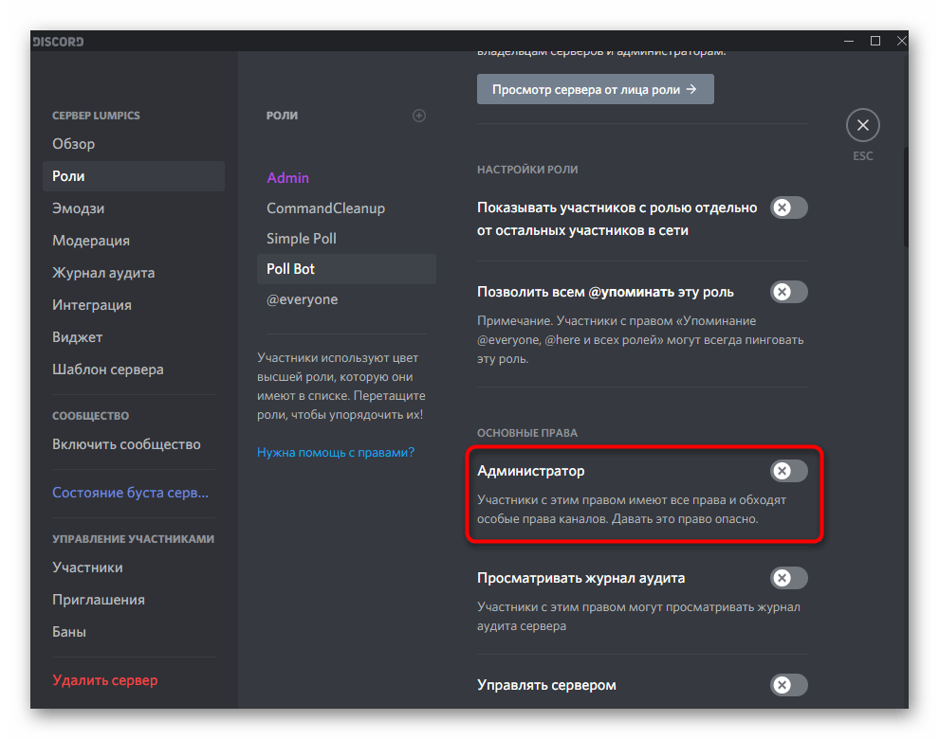The height and width of the screenshot is (739, 939).
Task: Open Включить сообщество option
Action: pos(134,444)
